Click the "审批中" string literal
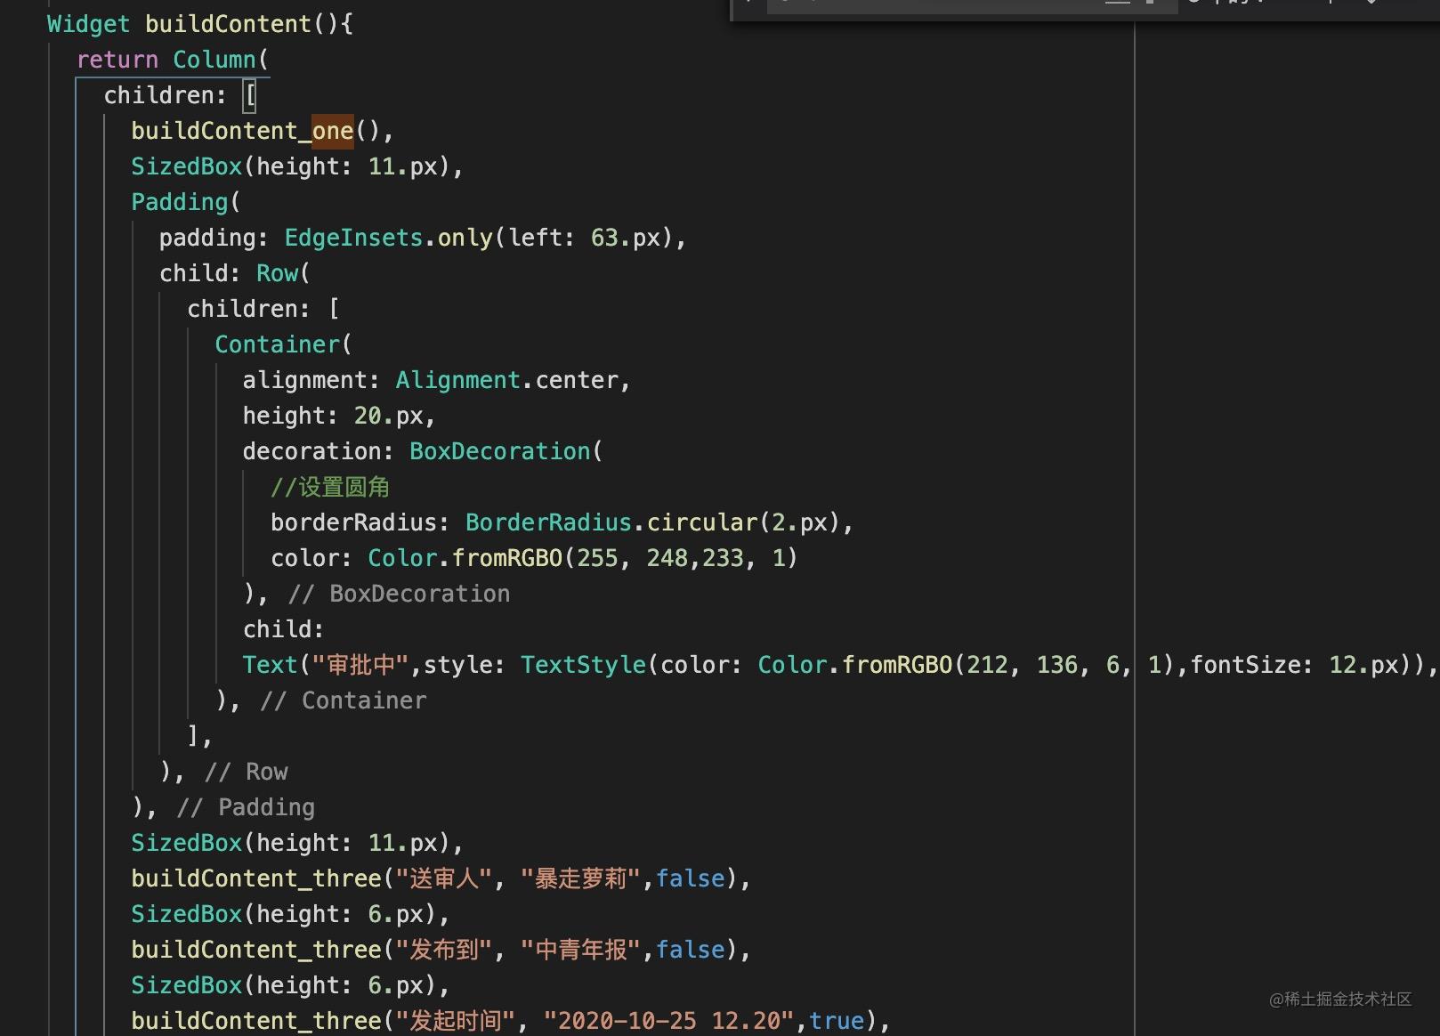This screenshot has width=1440, height=1036. [360, 665]
